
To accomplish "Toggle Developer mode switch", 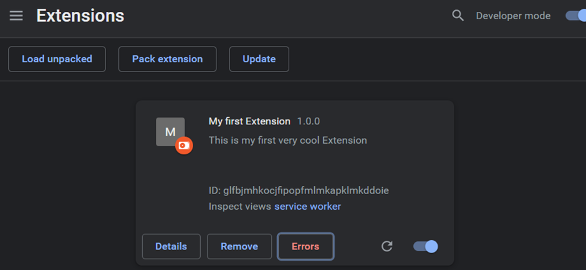I will [575, 16].
